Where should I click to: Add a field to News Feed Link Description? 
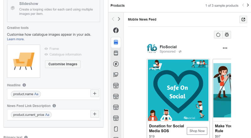click(x=95, y=114)
